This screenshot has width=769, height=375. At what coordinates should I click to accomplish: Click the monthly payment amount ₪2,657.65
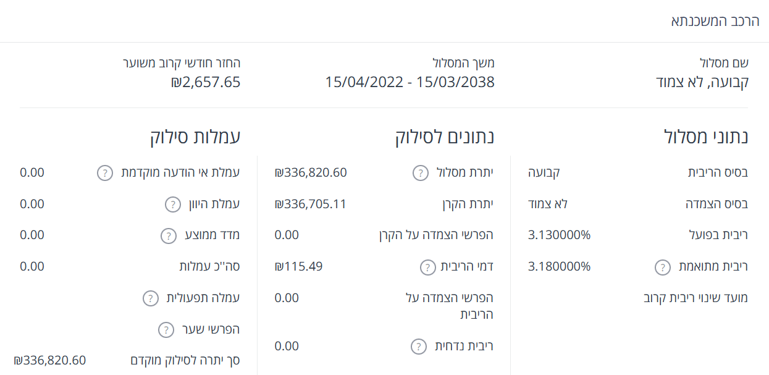pos(206,82)
